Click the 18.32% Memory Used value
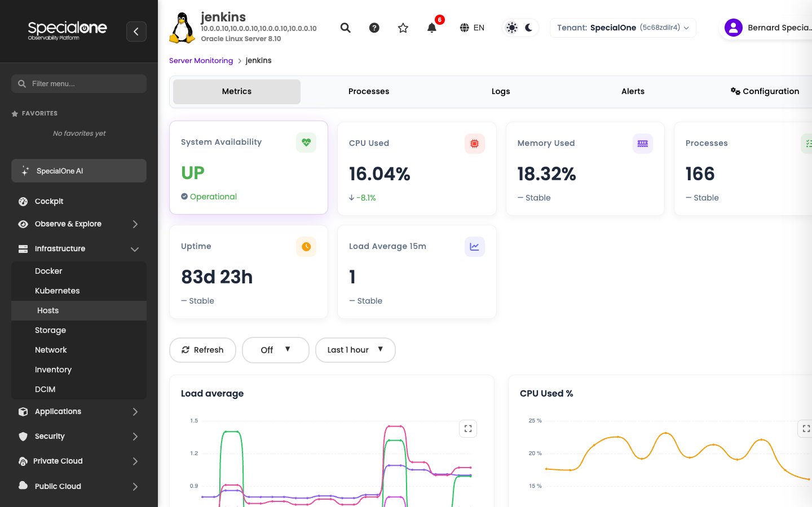 pos(546,174)
